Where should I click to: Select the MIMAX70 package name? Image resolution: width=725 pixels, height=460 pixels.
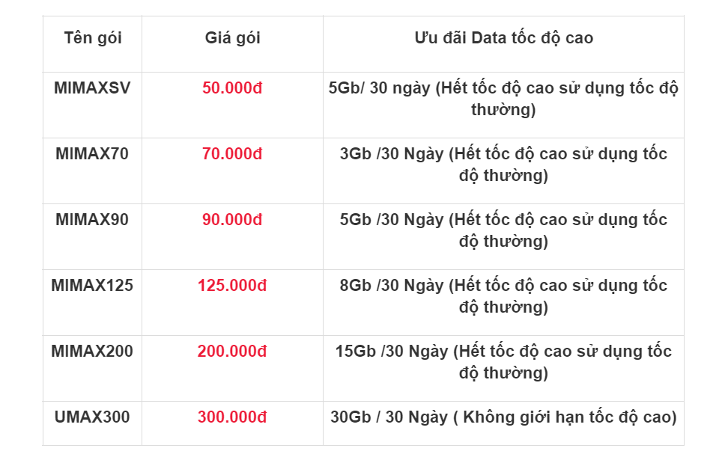point(92,154)
